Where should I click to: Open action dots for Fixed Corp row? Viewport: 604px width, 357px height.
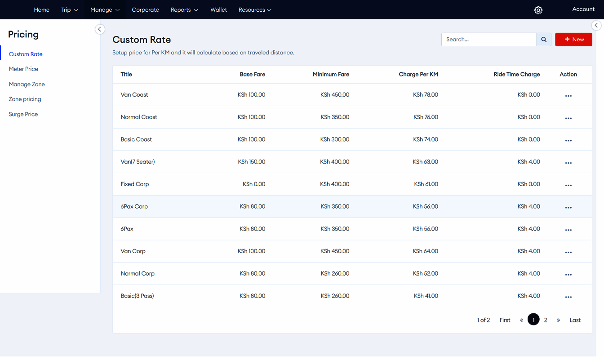click(568, 185)
